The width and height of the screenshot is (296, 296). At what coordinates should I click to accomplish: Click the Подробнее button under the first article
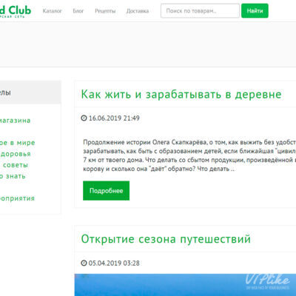coord(106,191)
